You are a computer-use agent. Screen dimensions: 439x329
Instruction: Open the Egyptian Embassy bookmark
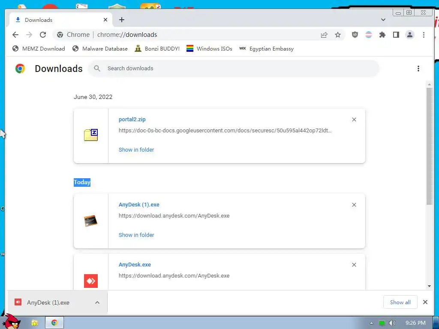[266, 49]
